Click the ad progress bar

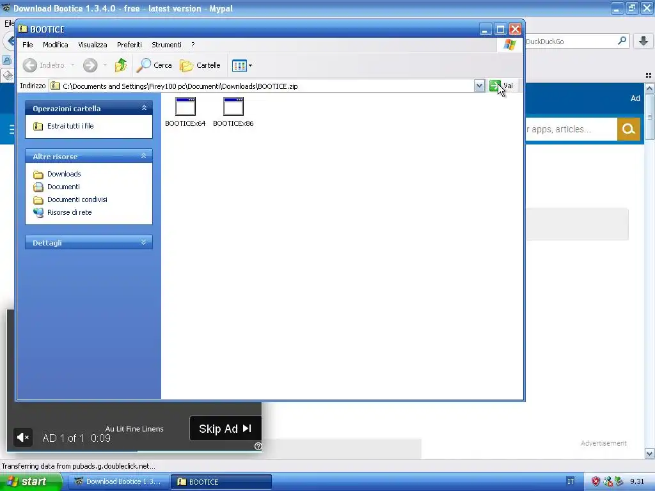coord(134,451)
